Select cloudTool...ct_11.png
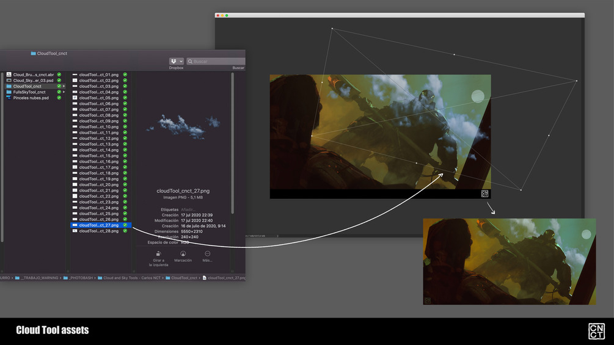The width and height of the screenshot is (614, 345). pyautogui.click(x=101, y=133)
